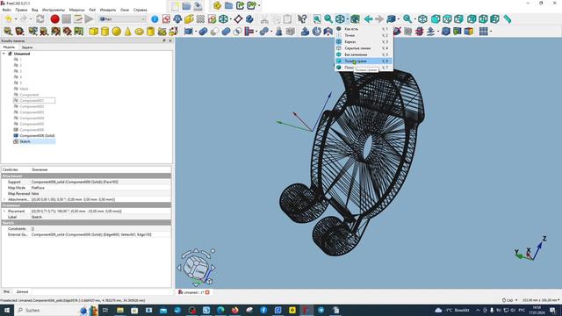Click the teal back navigation arrow
The image size is (562, 316).
(368, 19)
